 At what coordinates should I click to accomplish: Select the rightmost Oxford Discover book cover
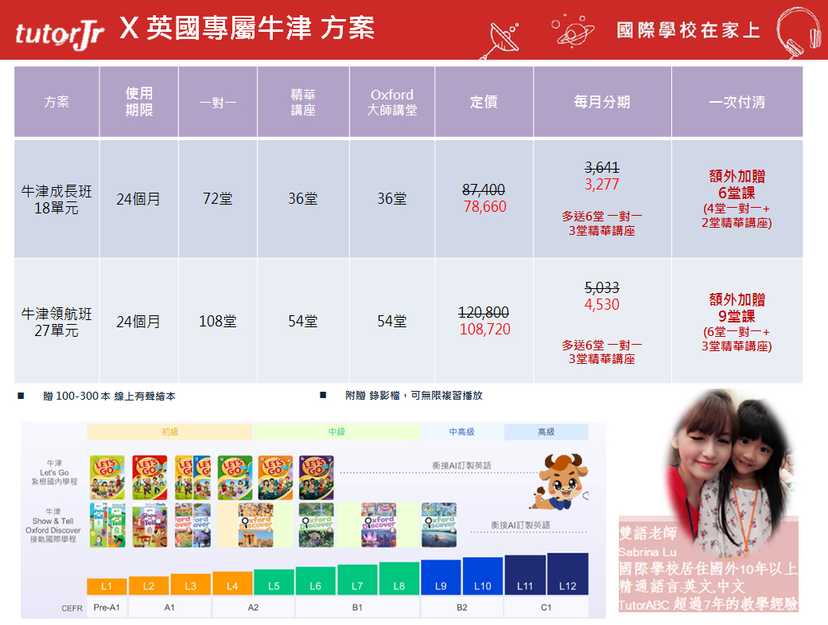click(x=438, y=524)
